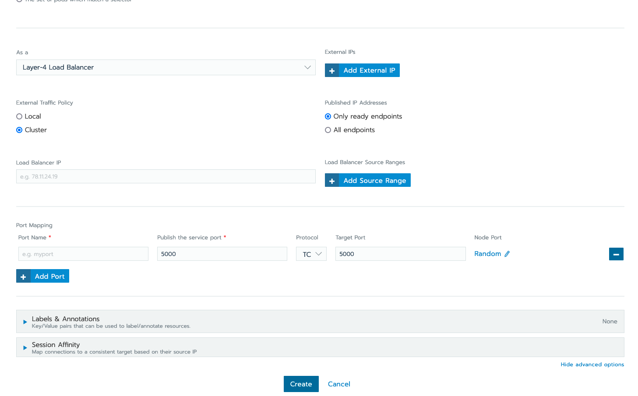
Task: Click Cancel to discard the service
Action: pyautogui.click(x=338, y=384)
